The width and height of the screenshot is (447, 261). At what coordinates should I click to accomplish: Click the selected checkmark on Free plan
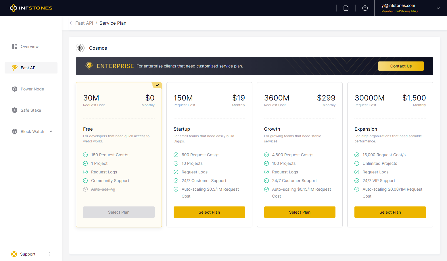157,85
